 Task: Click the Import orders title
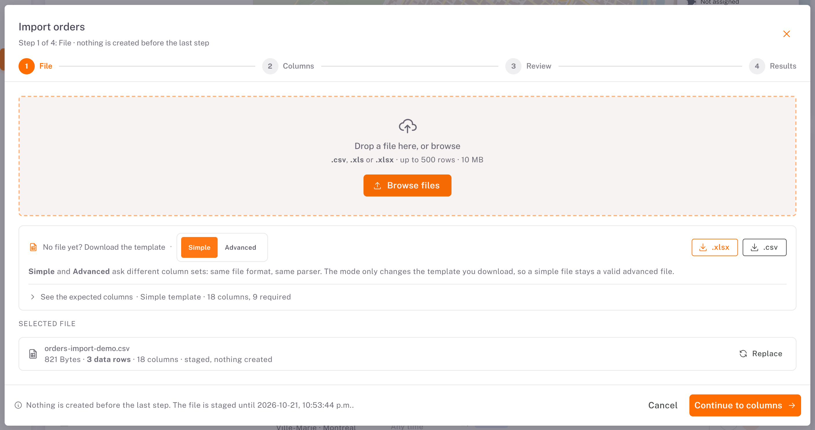[52, 27]
